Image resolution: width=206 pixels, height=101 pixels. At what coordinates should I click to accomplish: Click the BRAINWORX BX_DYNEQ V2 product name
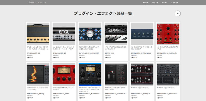[141, 94]
